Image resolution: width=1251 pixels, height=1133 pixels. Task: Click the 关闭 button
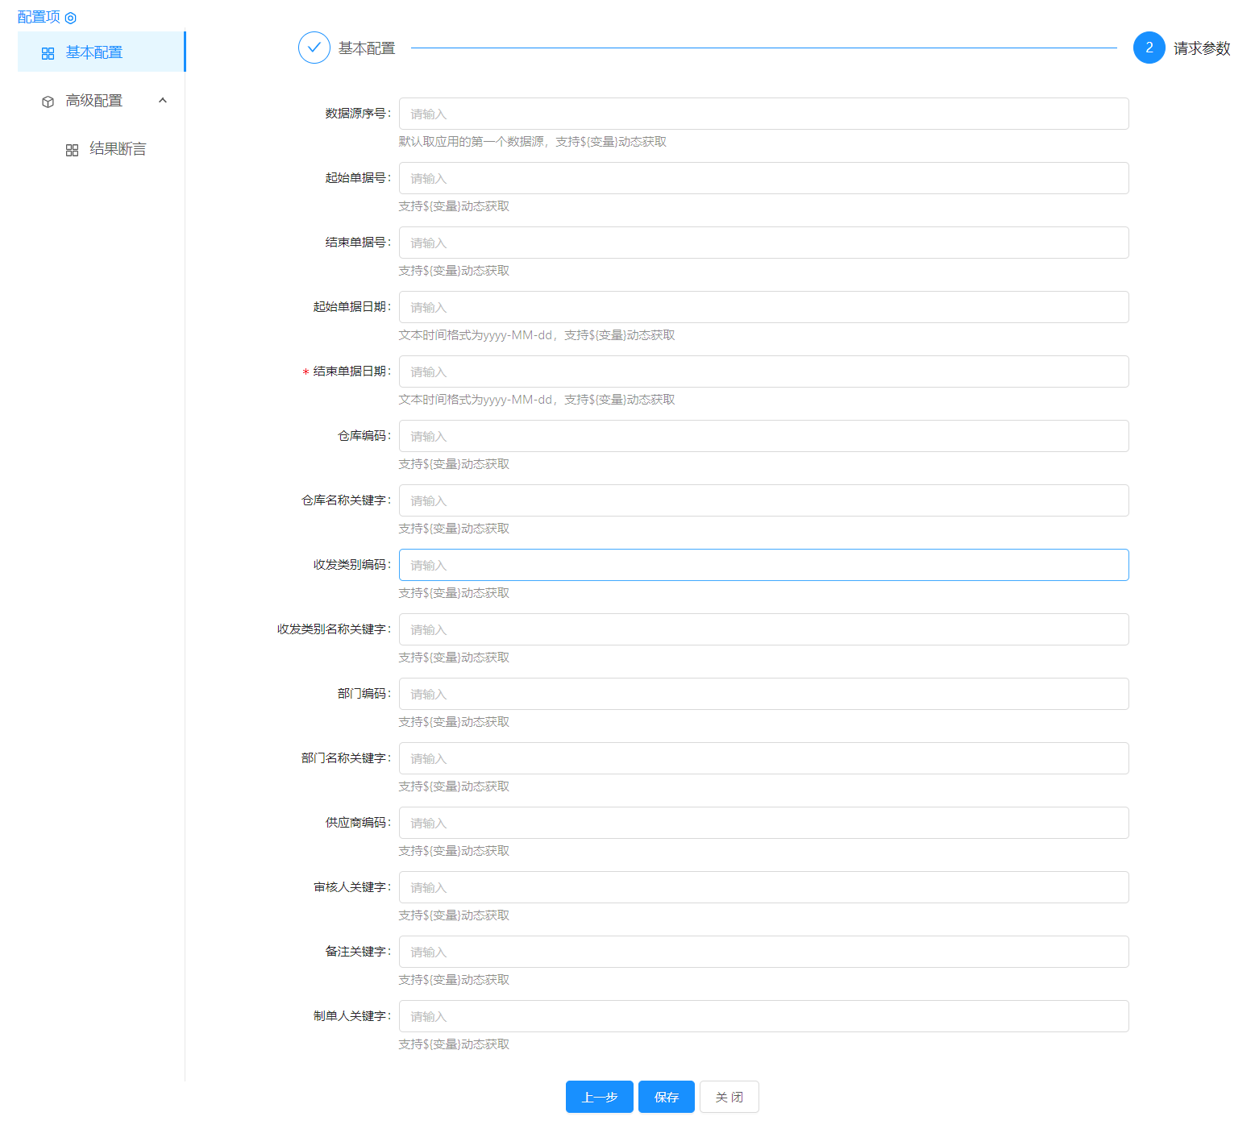click(x=729, y=1097)
